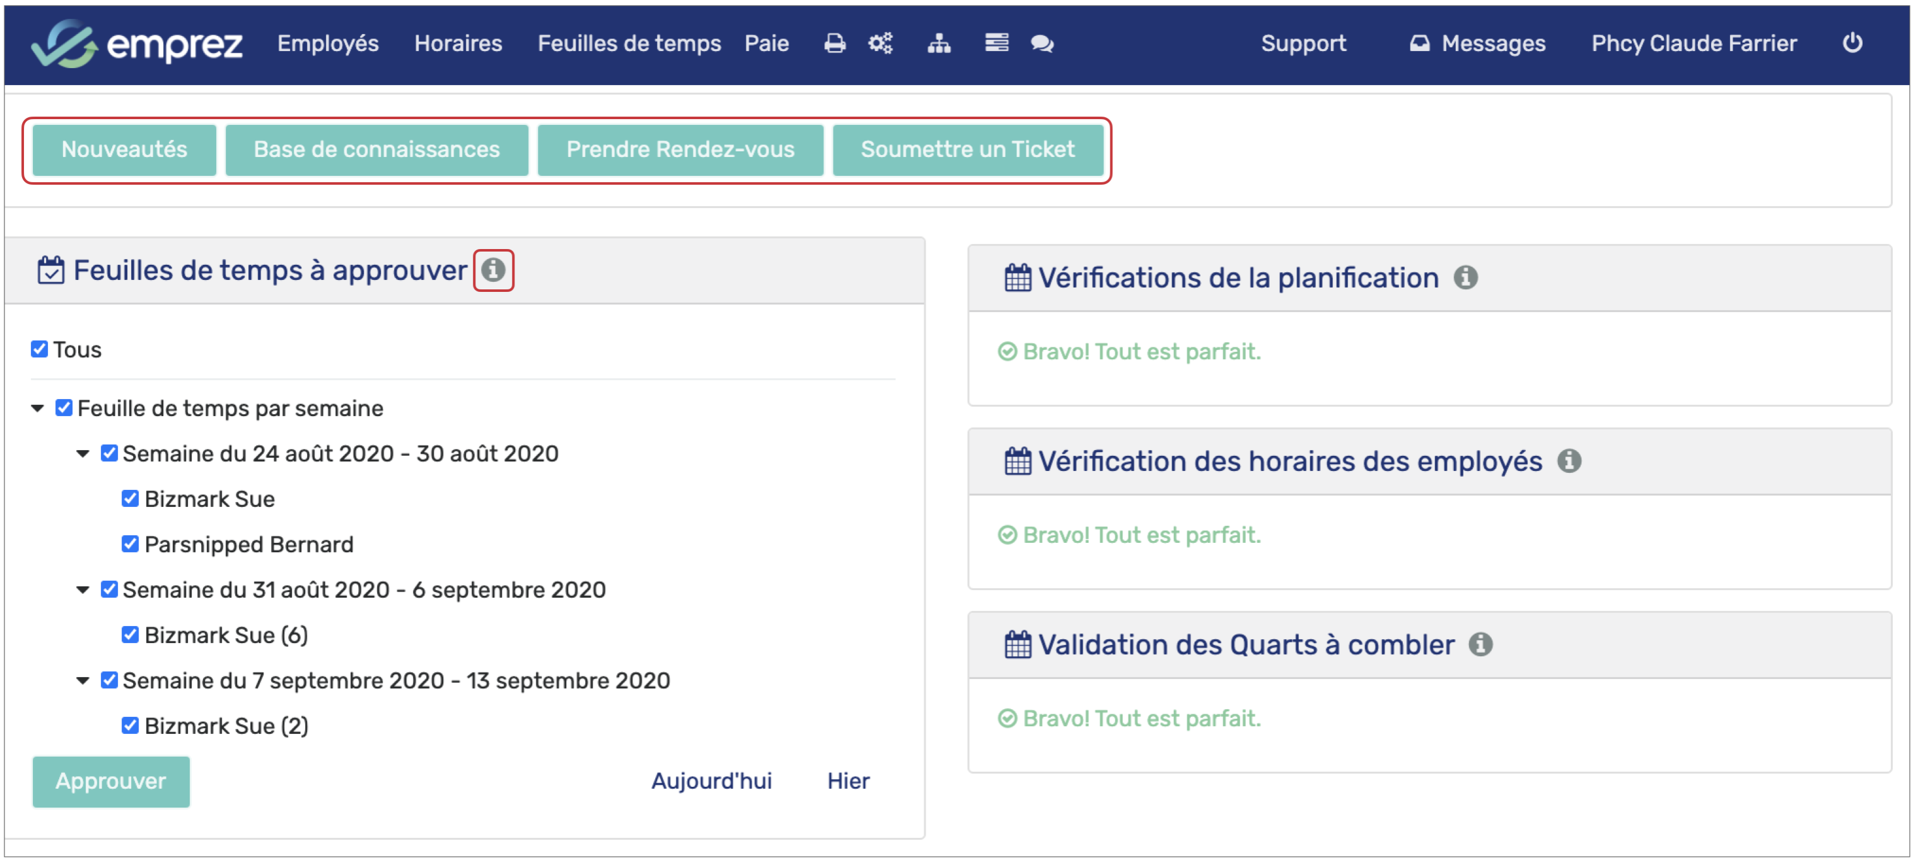Collapse Semaine du 7 septembre 2020 group
Viewport: 1918px width, 865px height.
tap(83, 681)
